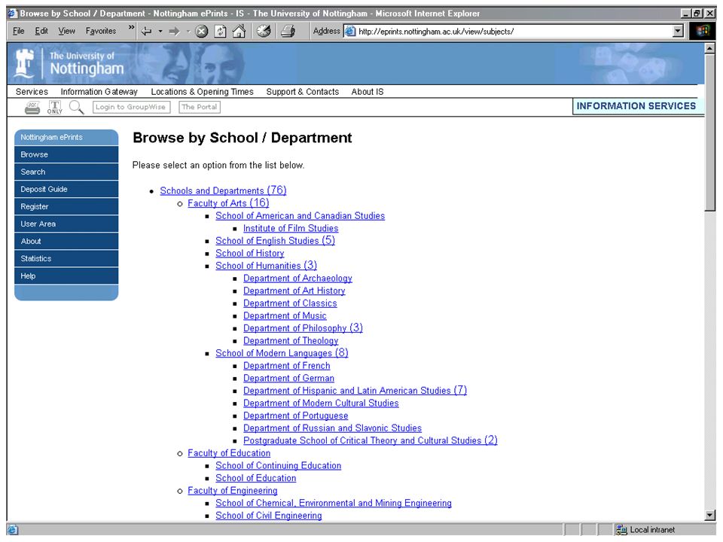
Task: Select About in the sidebar
Action: click(66, 241)
